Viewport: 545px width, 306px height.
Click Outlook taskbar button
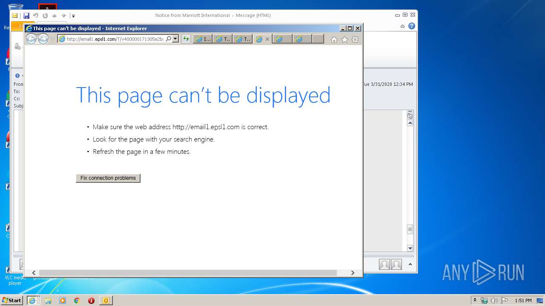[x=106, y=300]
